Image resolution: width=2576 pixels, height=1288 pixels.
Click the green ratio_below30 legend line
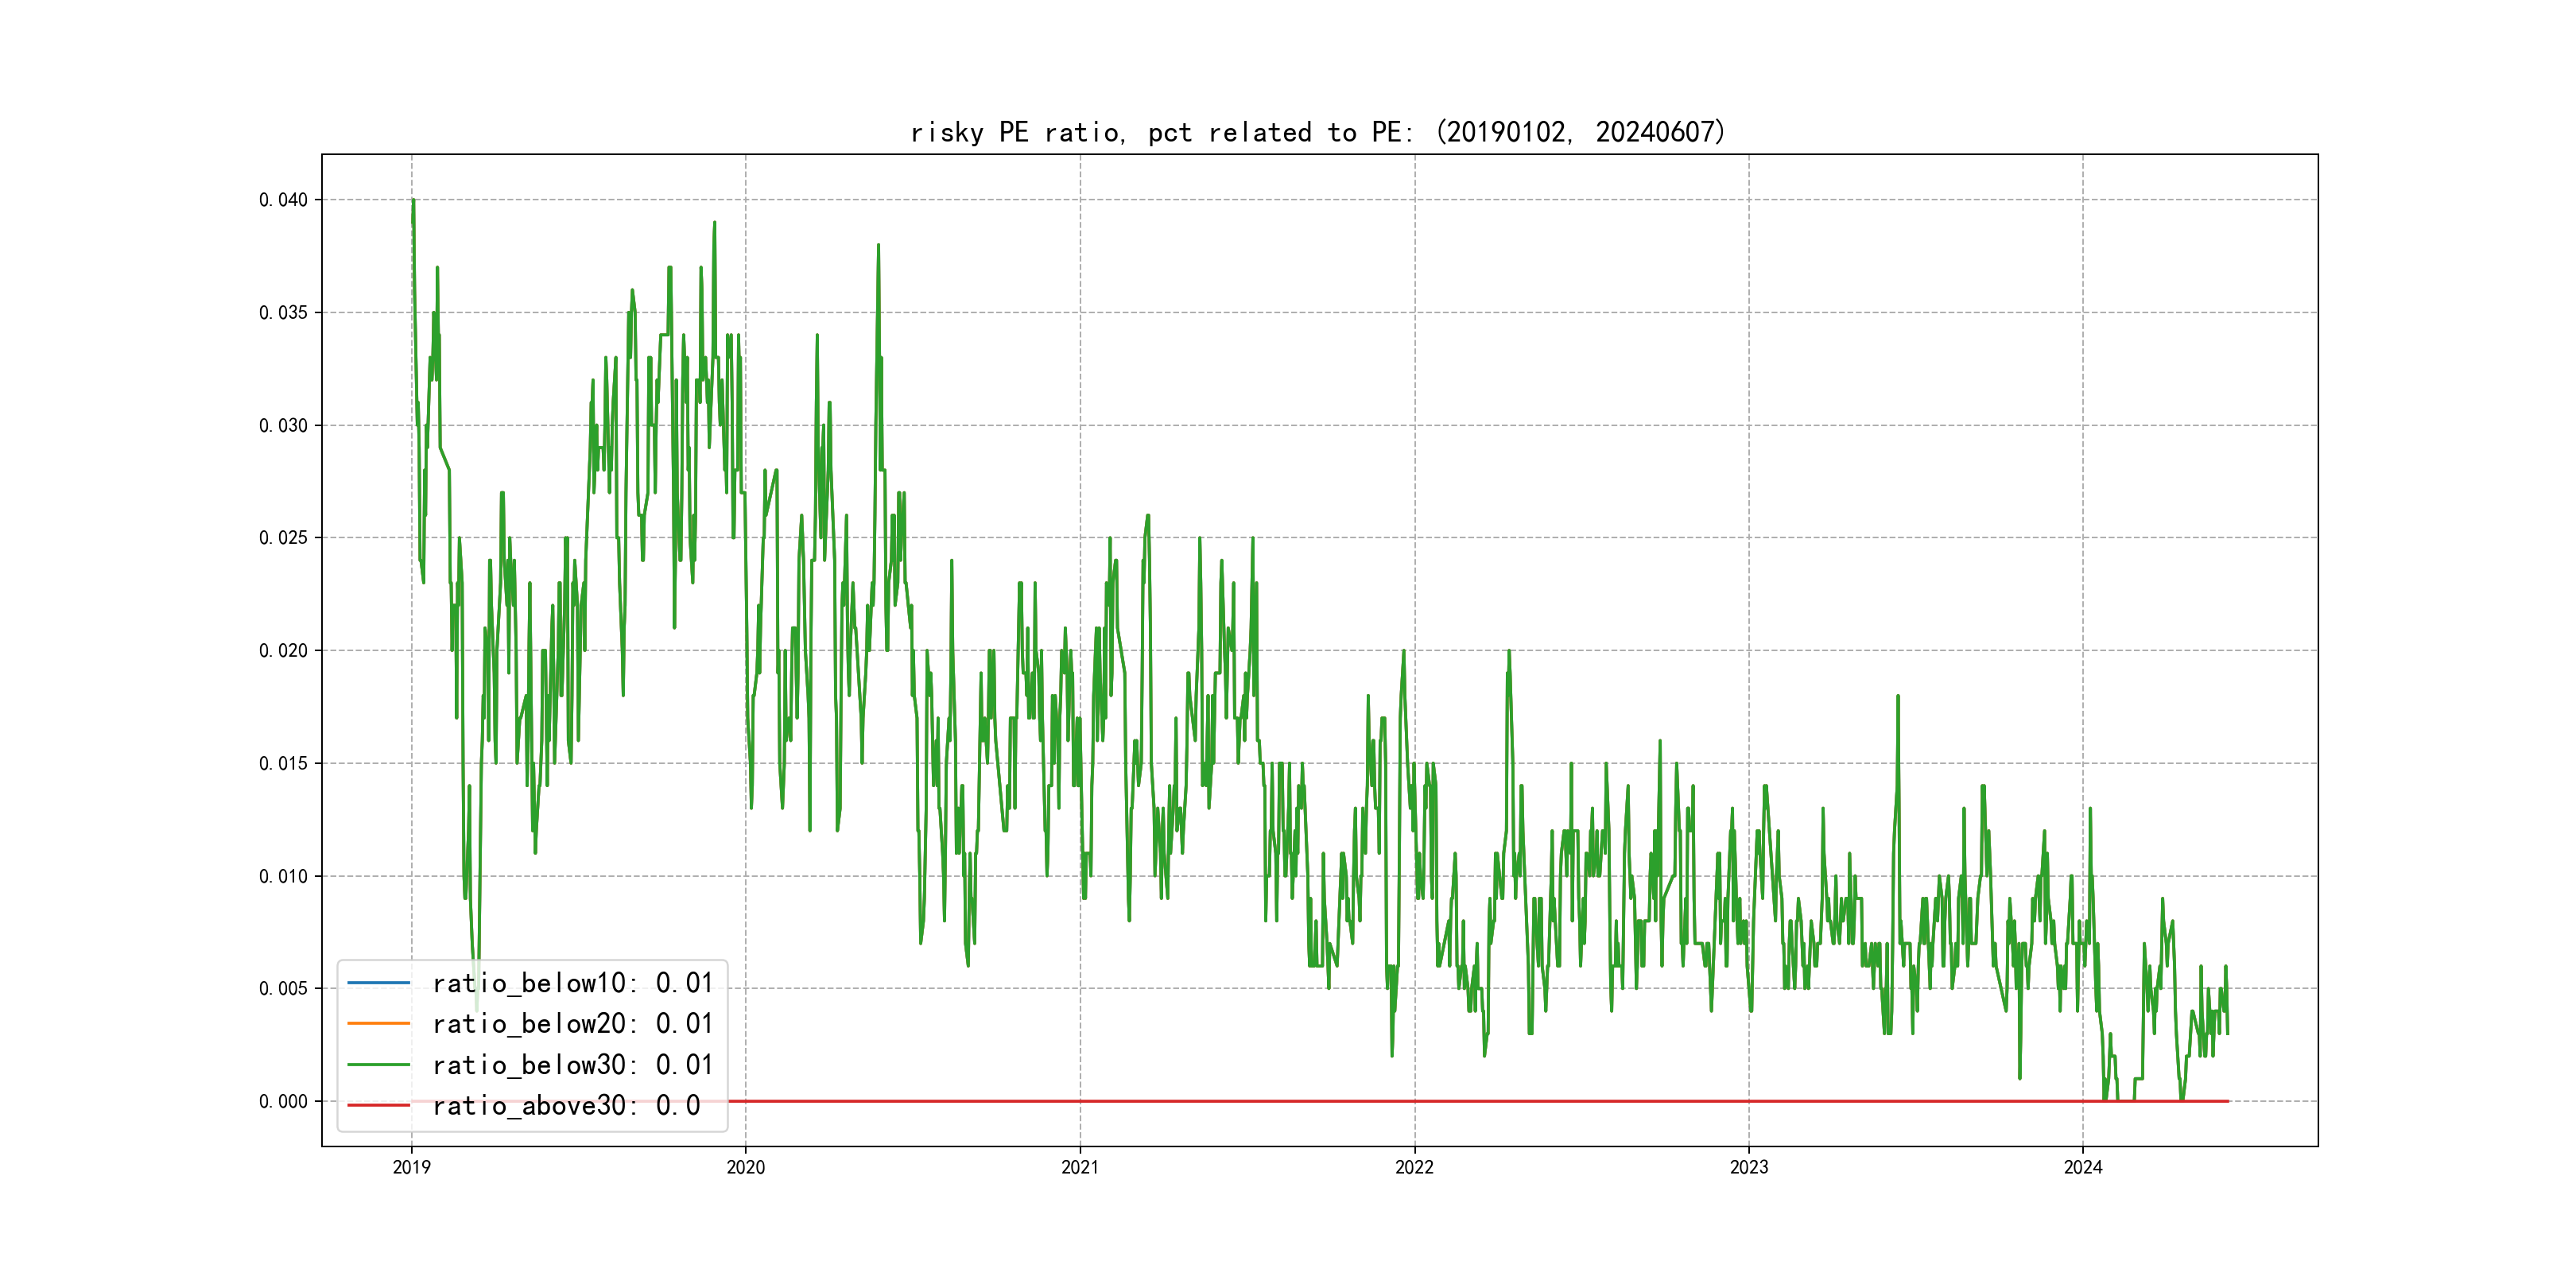[378, 1065]
